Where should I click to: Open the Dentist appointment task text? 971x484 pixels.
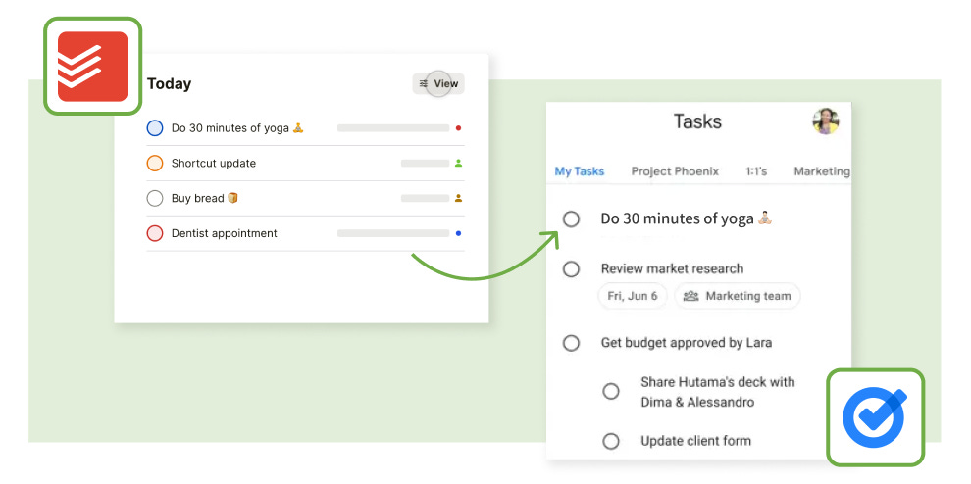(x=225, y=233)
